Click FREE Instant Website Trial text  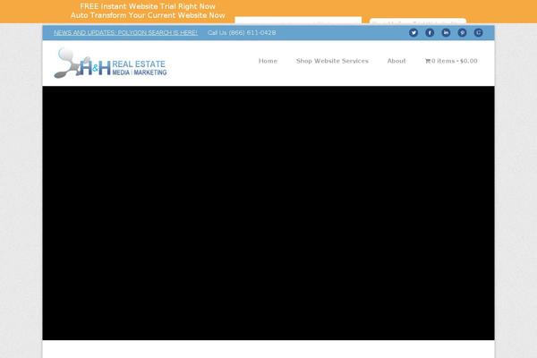click(148, 6)
